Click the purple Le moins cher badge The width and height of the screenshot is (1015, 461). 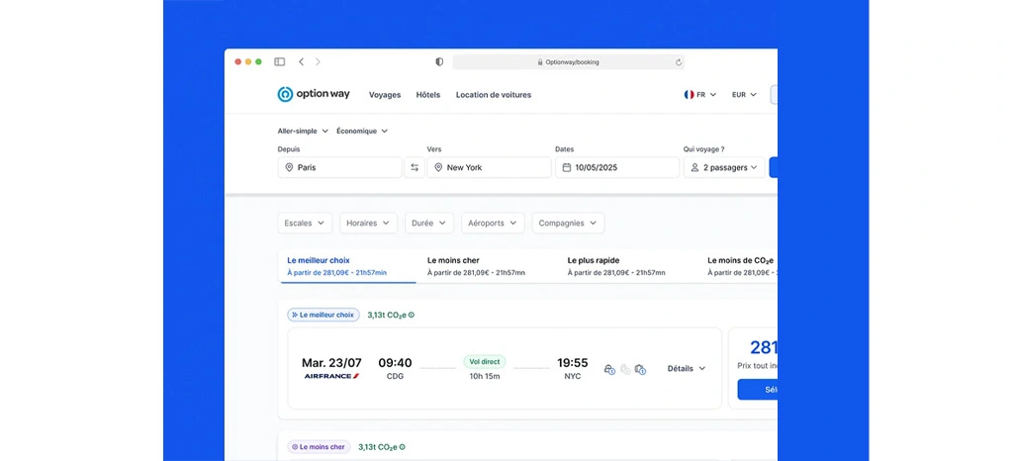(320, 447)
